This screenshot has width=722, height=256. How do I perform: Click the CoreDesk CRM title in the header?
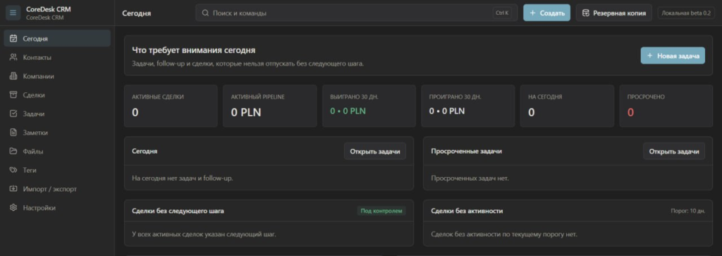(x=49, y=9)
